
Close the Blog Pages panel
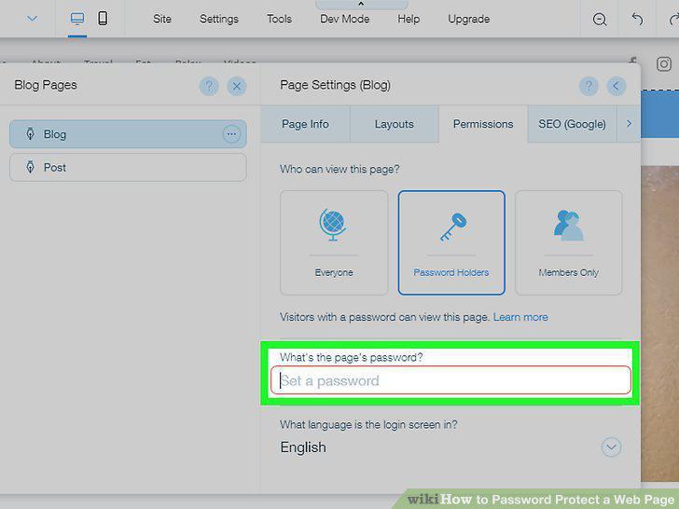[x=237, y=86]
